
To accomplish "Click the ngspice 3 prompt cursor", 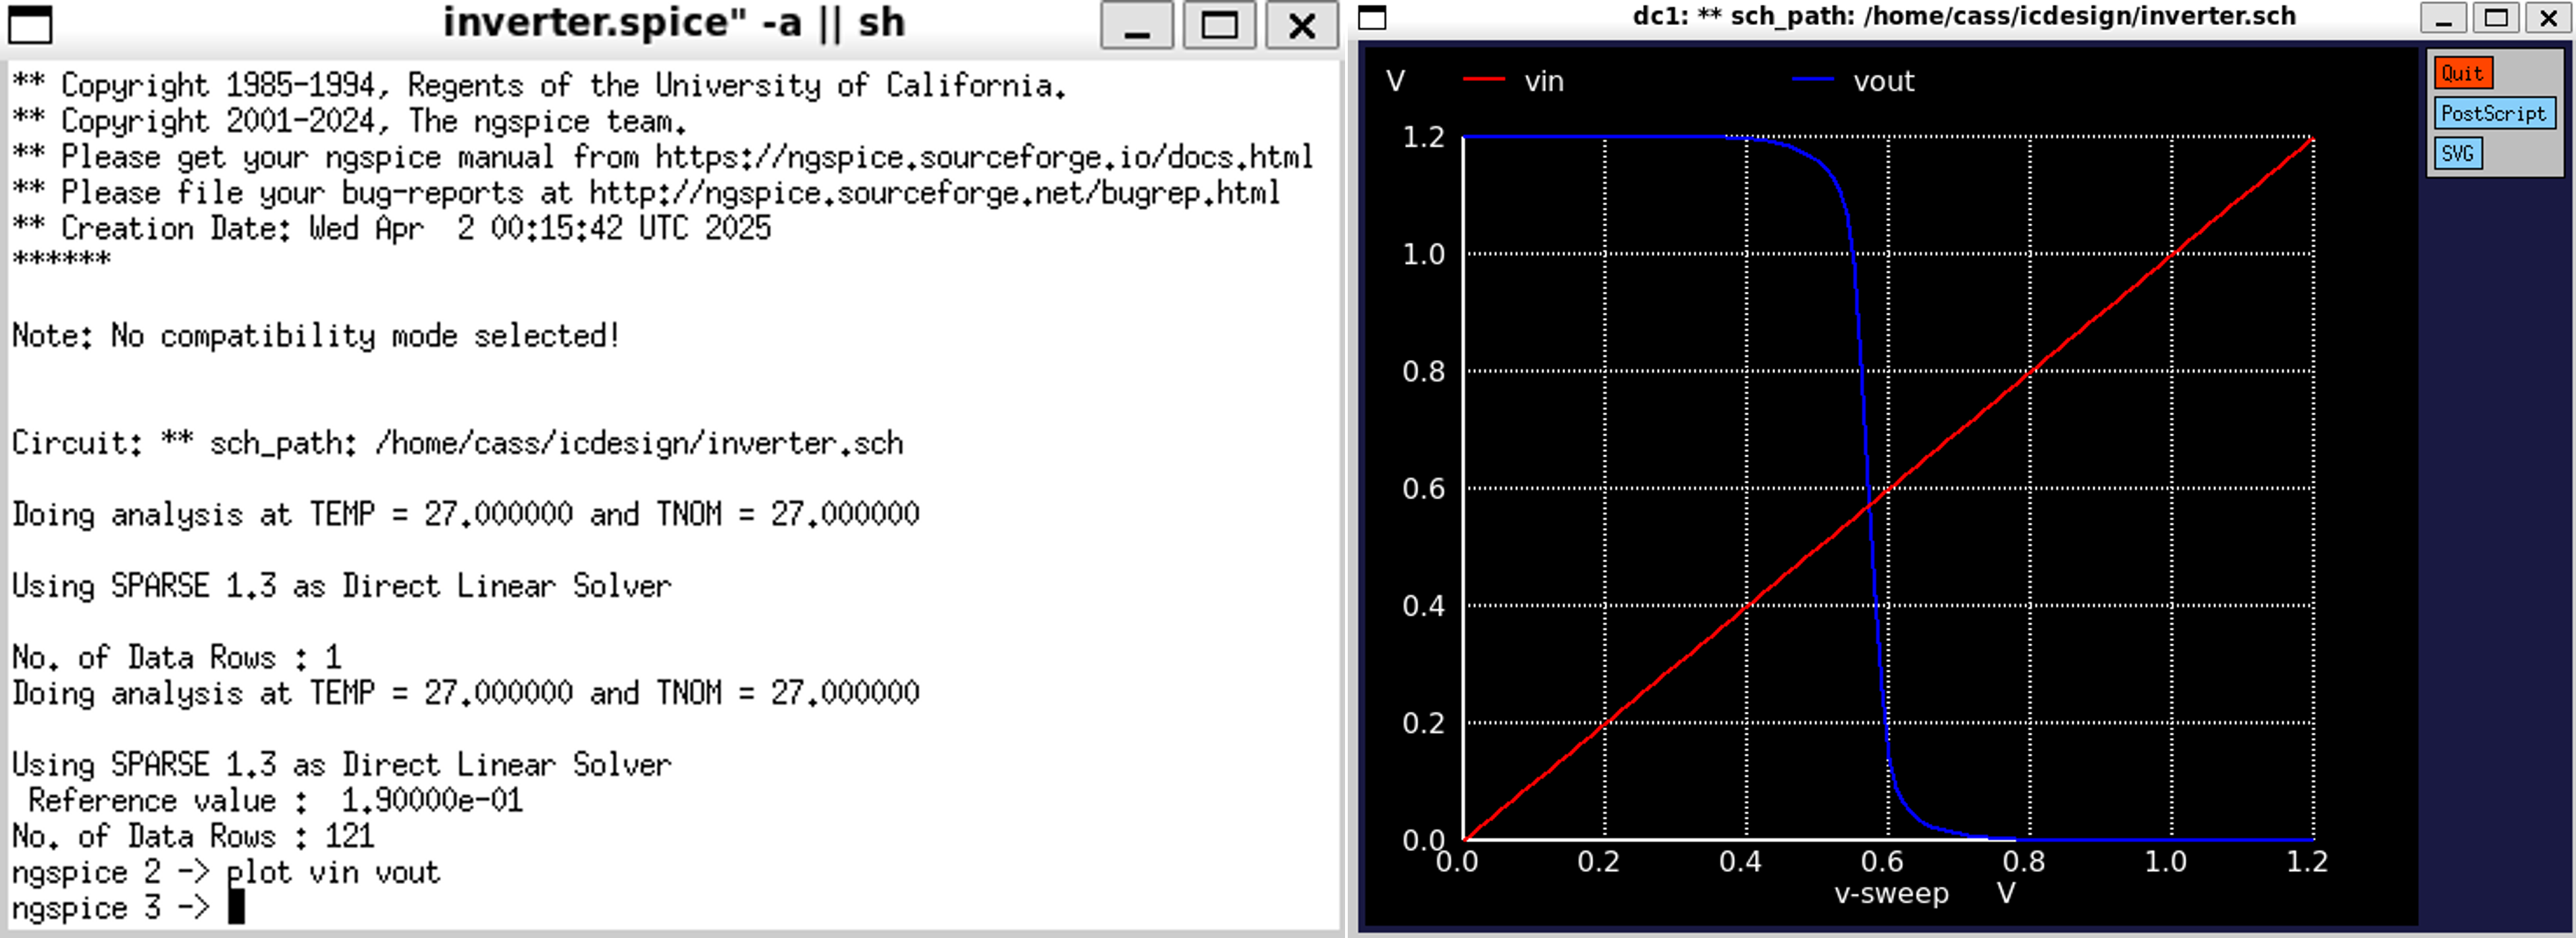I will [236, 907].
